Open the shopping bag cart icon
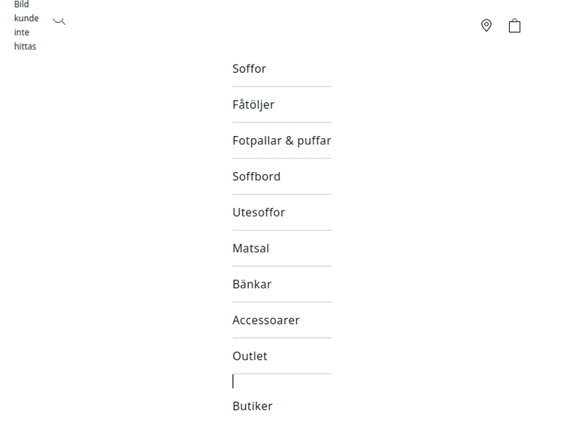The width and height of the screenshot is (564, 423). (x=514, y=26)
